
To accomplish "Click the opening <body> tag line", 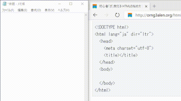I will 106,69.
